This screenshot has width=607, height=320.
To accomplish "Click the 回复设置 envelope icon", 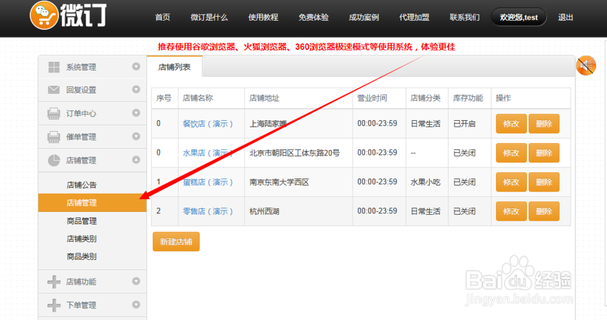I will click(x=54, y=90).
